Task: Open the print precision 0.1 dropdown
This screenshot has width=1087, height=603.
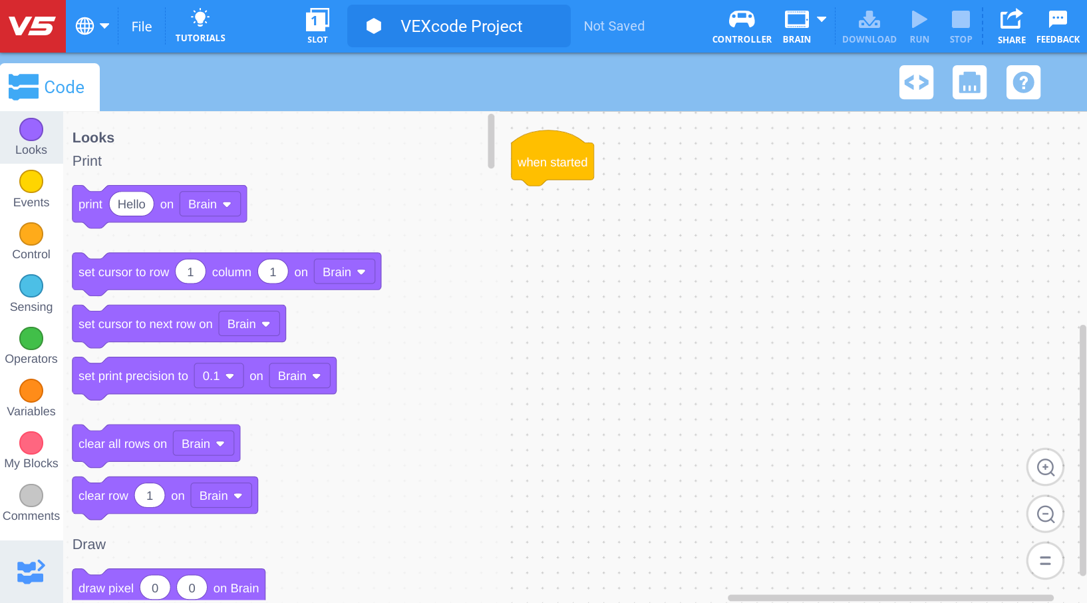Action: 218,375
